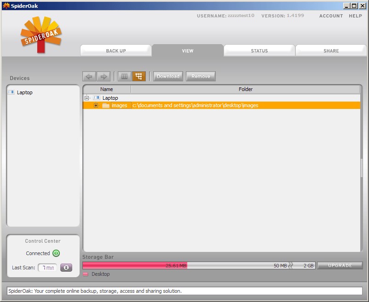
Task: Open the ACCOUNT menu
Action: point(331,16)
